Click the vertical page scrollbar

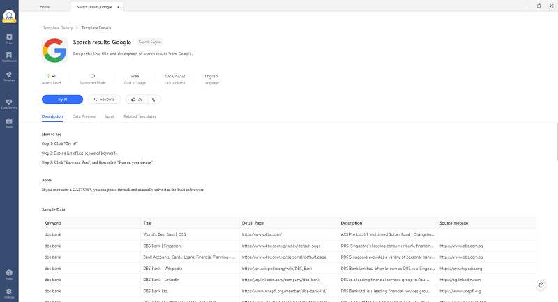pyautogui.click(x=557, y=142)
